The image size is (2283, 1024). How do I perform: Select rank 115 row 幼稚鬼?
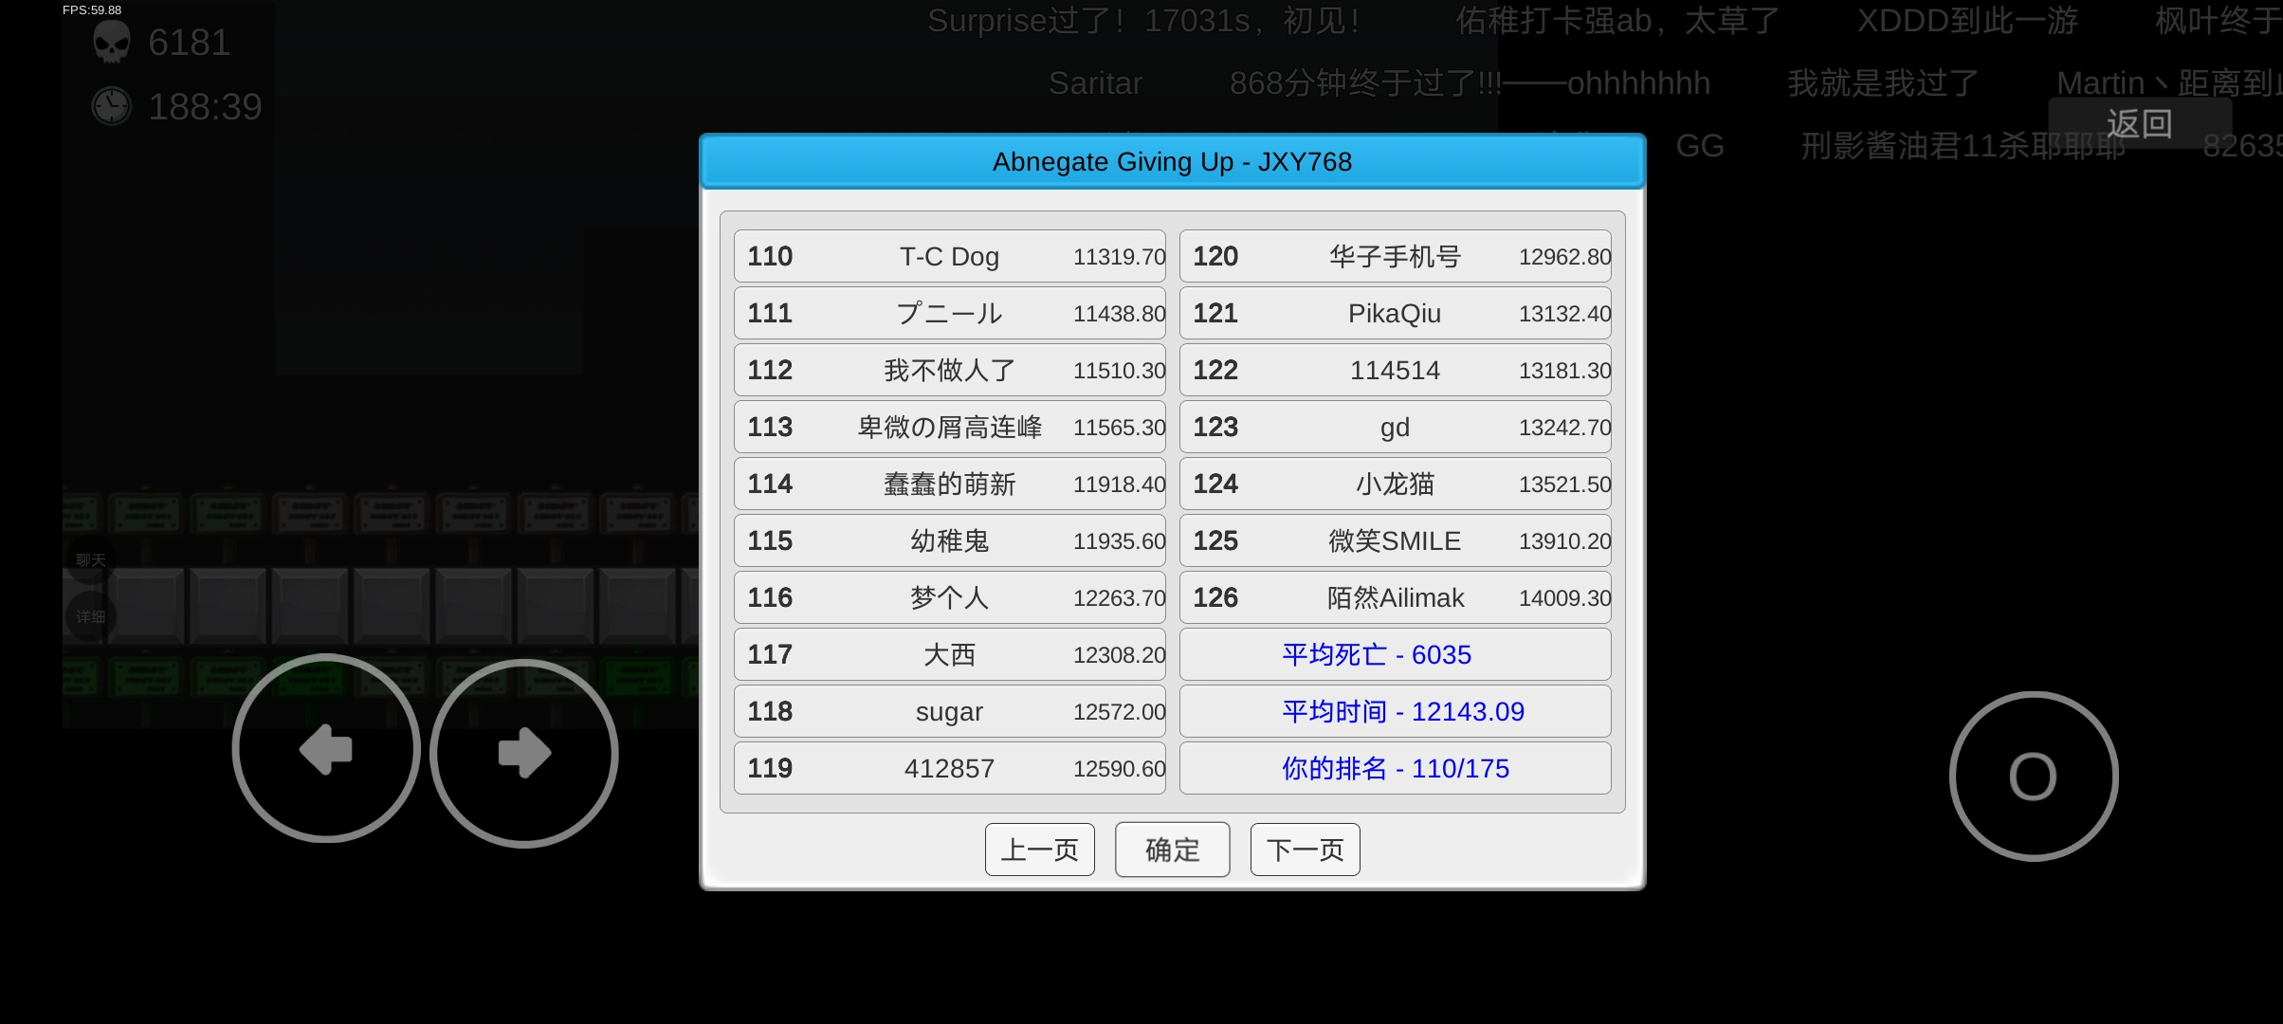click(950, 540)
